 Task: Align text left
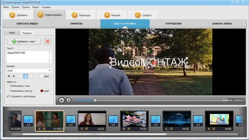(20, 76)
